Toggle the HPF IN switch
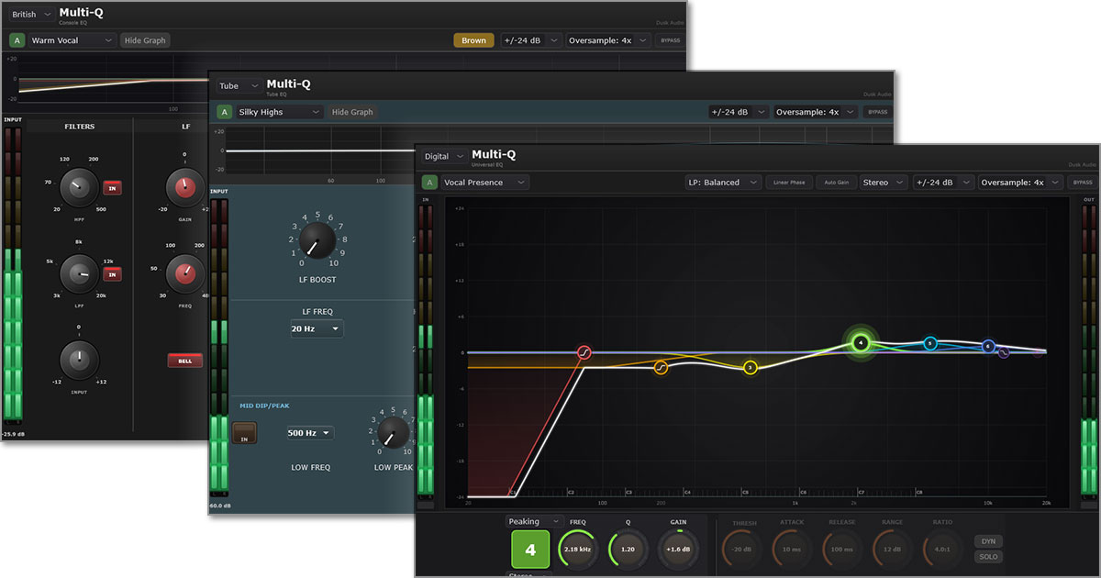1101x578 pixels. pos(113,187)
